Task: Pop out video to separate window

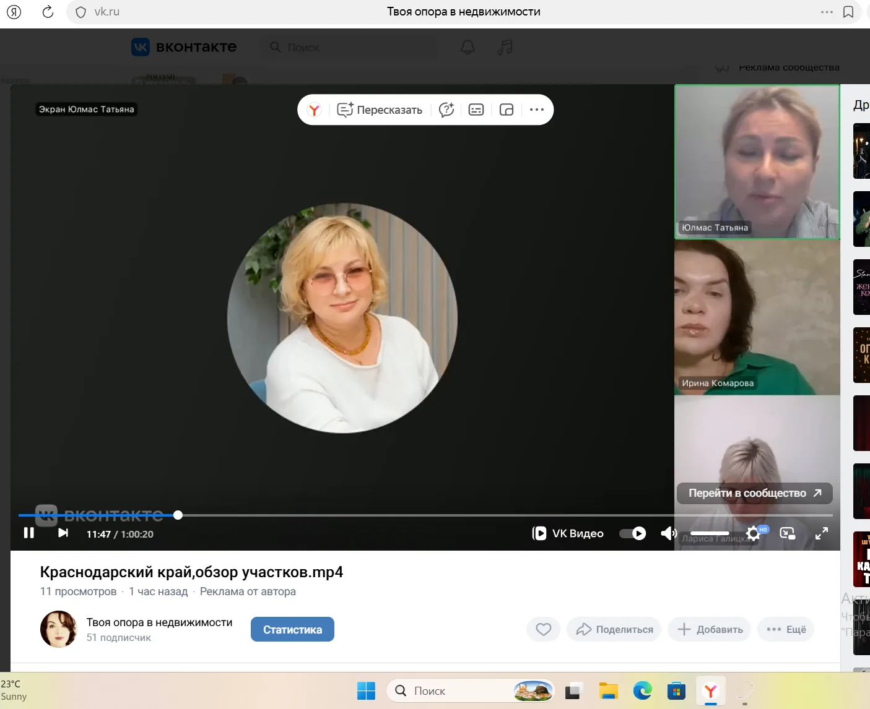Action: [x=507, y=110]
